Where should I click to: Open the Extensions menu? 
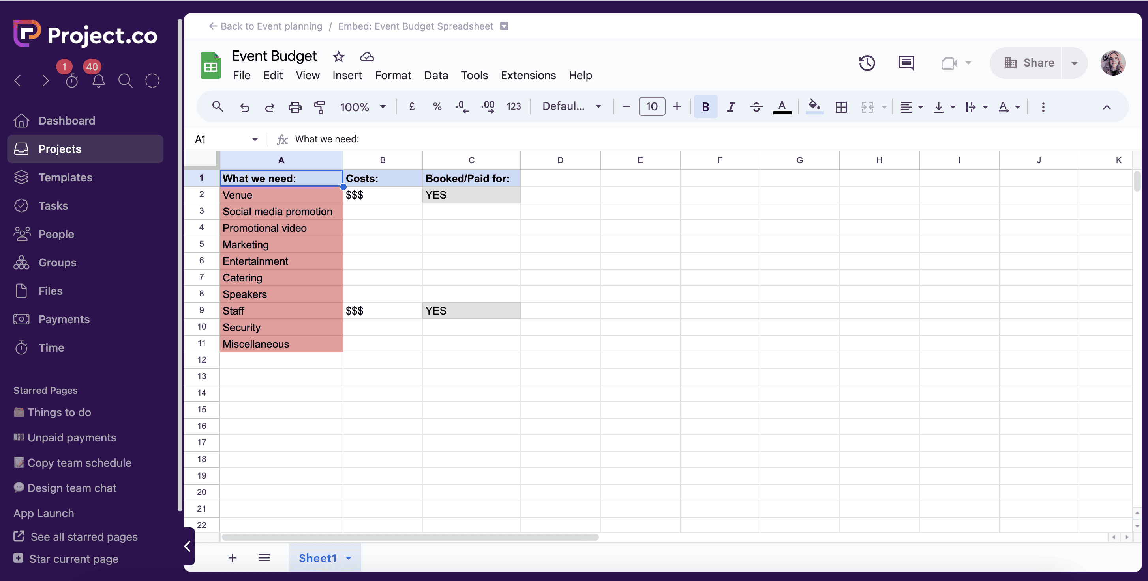click(x=528, y=75)
